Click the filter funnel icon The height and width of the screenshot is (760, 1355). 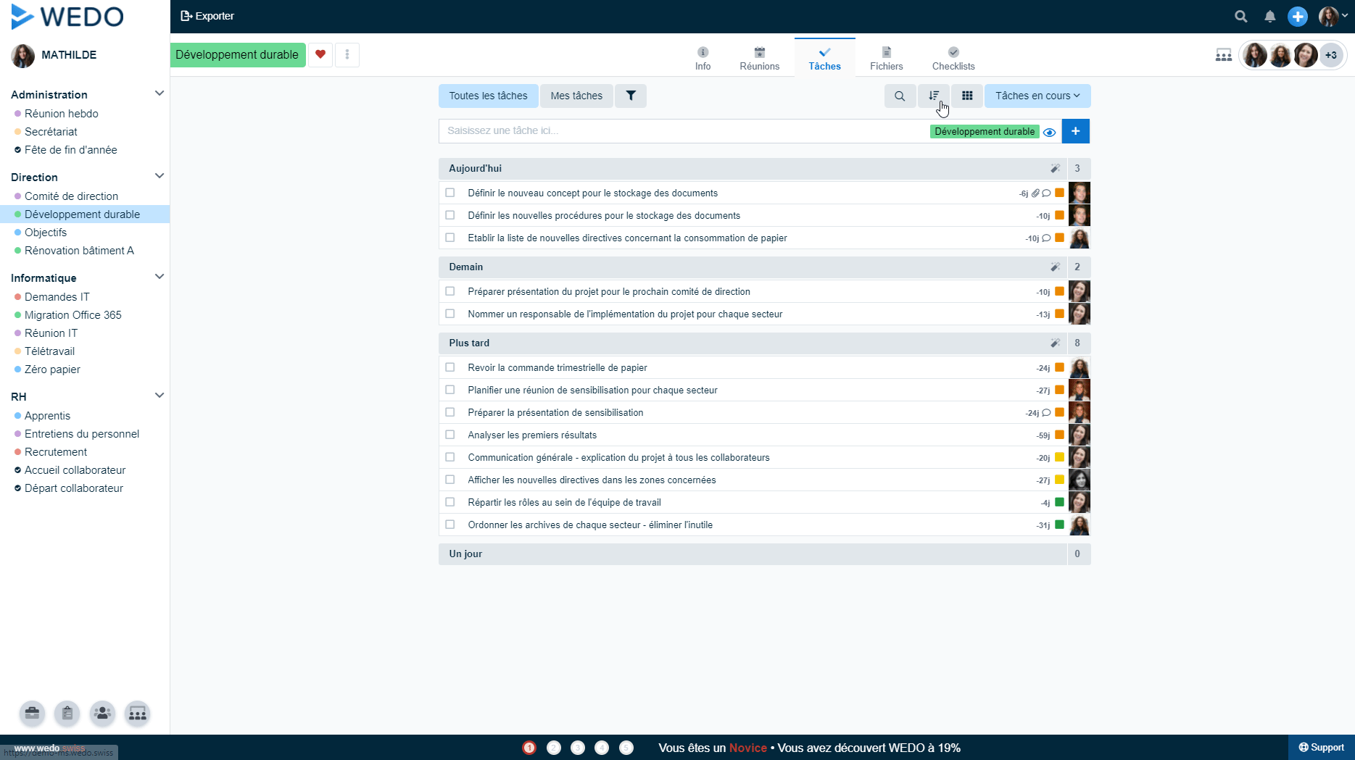[x=631, y=96]
